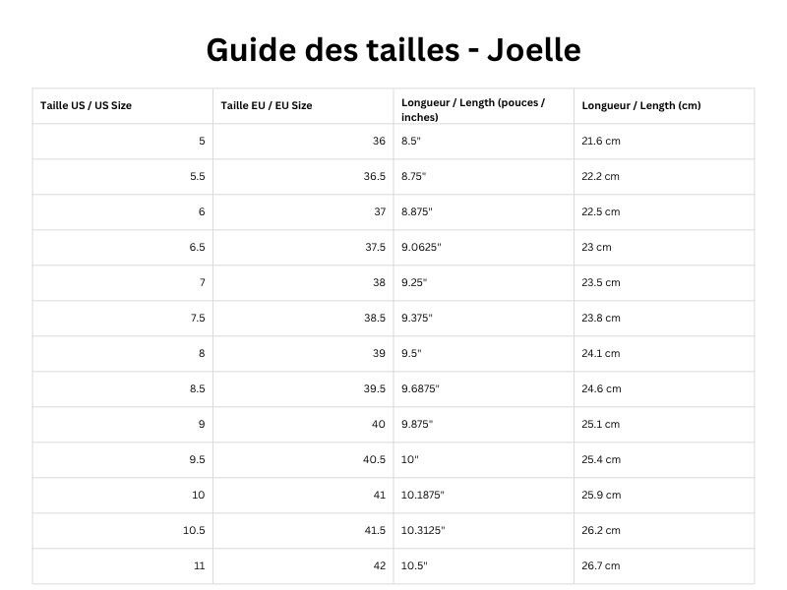This screenshot has width=787, height=590.
Task: Select the "Taille US / US Size" column header
Action: [86, 105]
